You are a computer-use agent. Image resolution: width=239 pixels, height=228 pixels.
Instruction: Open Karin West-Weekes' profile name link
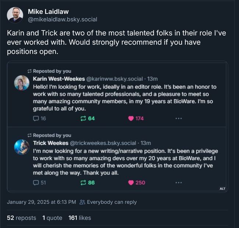58,78
